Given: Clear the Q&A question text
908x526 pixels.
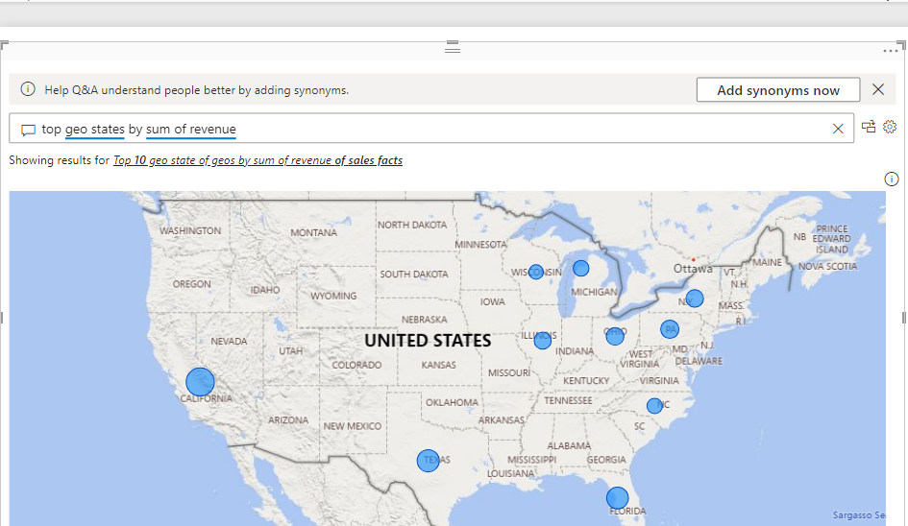Looking at the screenshot, I should [x=837, y=129].
